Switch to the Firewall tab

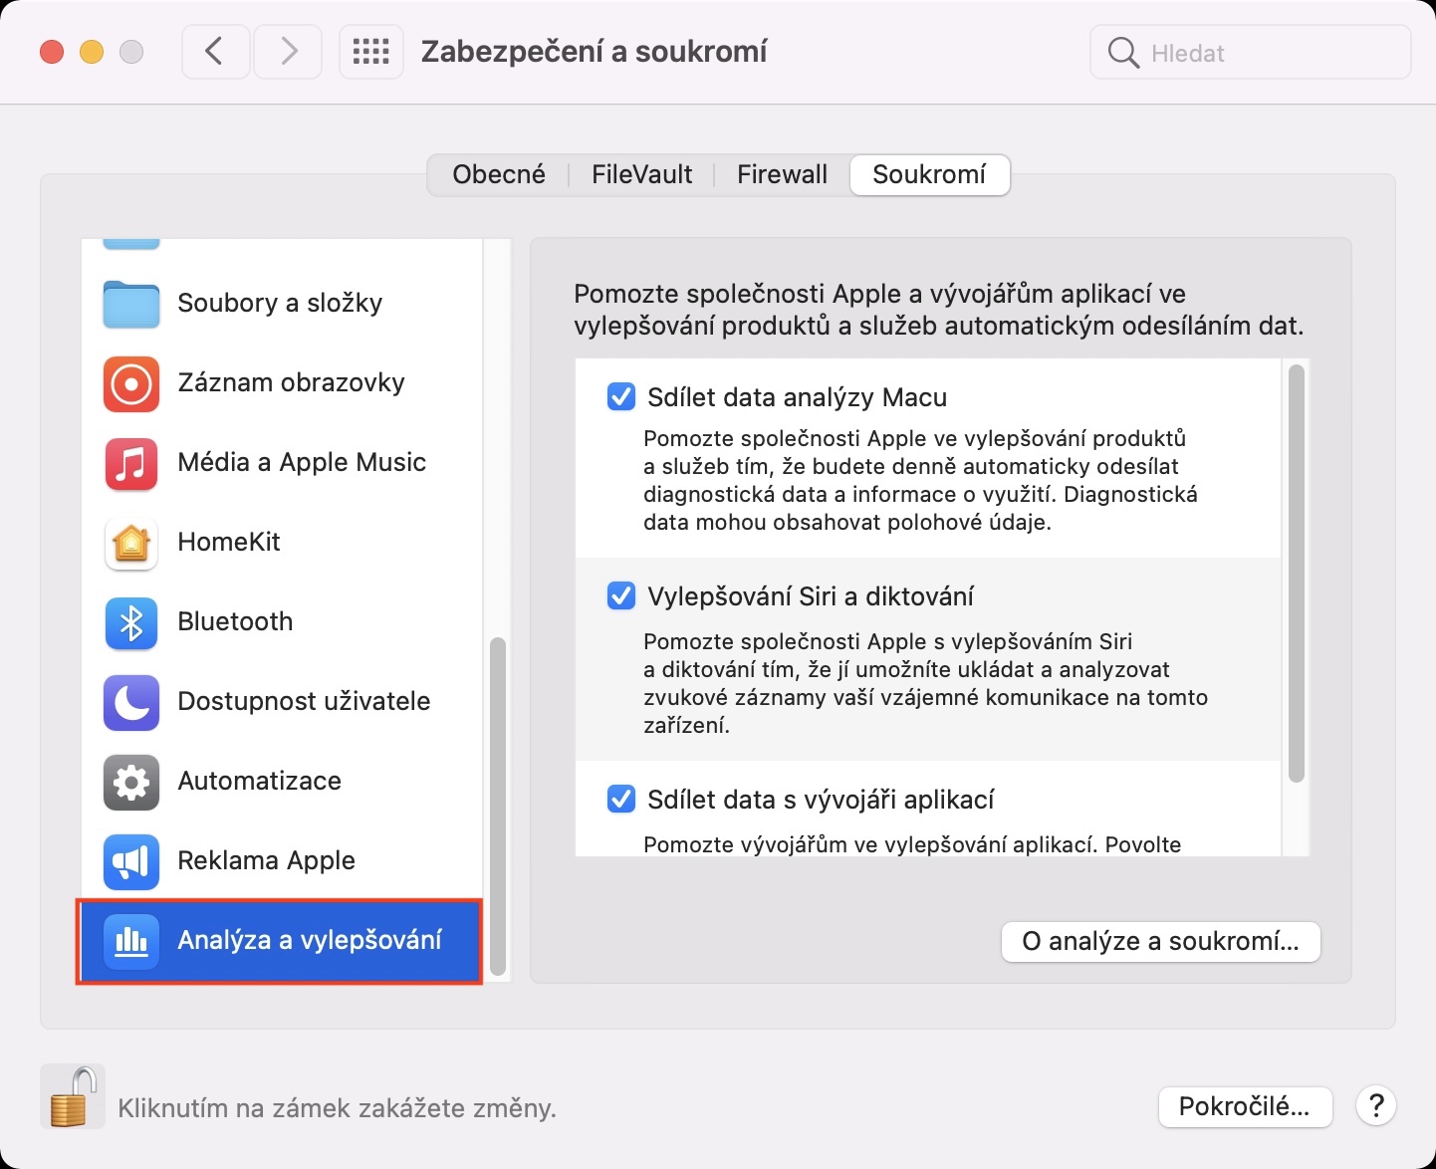click(x=782, y=175)
